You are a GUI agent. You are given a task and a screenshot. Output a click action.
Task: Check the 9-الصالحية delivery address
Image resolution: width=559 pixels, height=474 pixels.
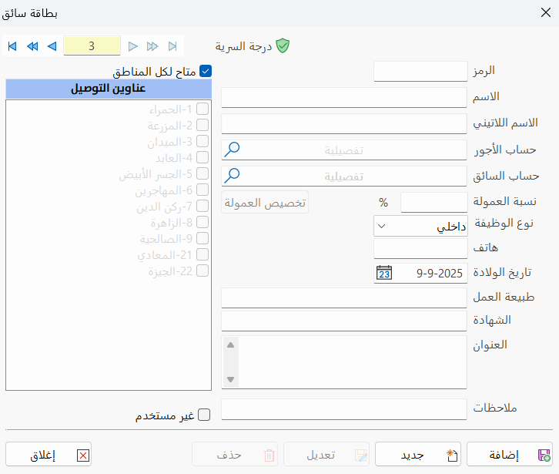tap(203, 238)
